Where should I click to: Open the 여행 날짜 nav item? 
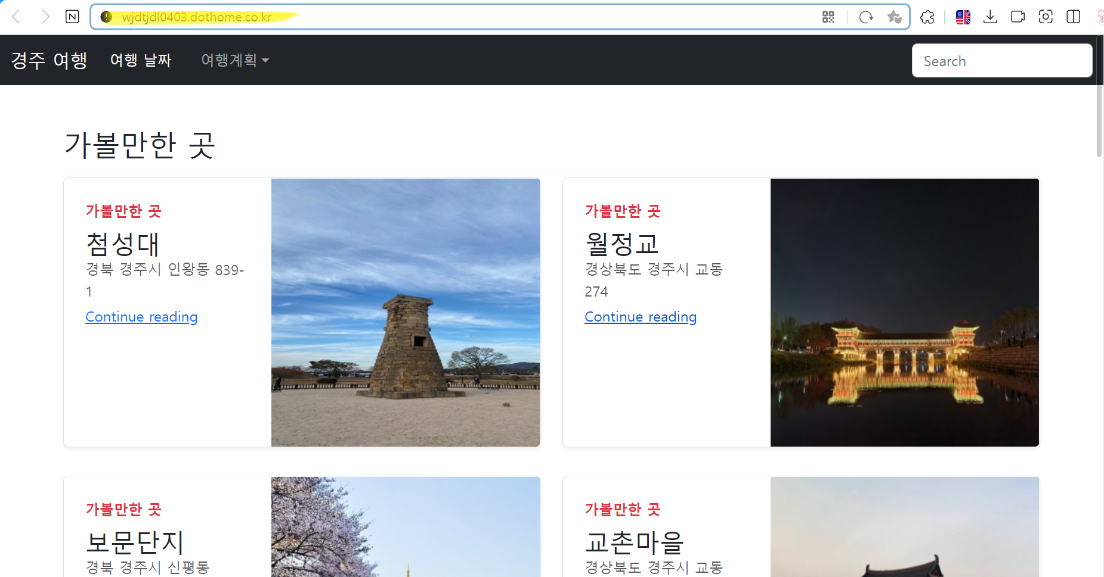141,60
